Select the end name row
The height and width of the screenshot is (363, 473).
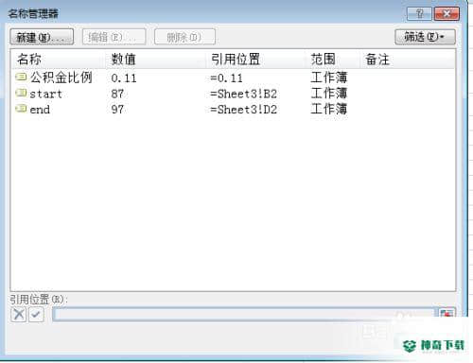233,110
